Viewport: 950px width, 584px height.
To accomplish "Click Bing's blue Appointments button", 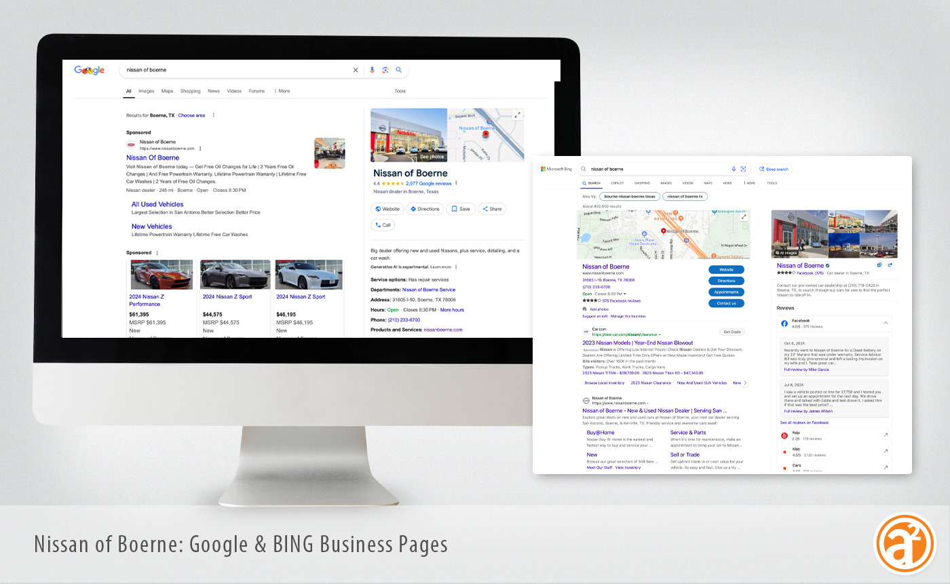I will (726, 292).
